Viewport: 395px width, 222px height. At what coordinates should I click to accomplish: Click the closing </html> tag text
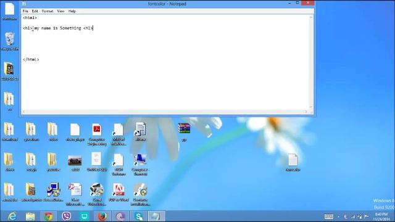pyautogui.click(x=31, y=60)
